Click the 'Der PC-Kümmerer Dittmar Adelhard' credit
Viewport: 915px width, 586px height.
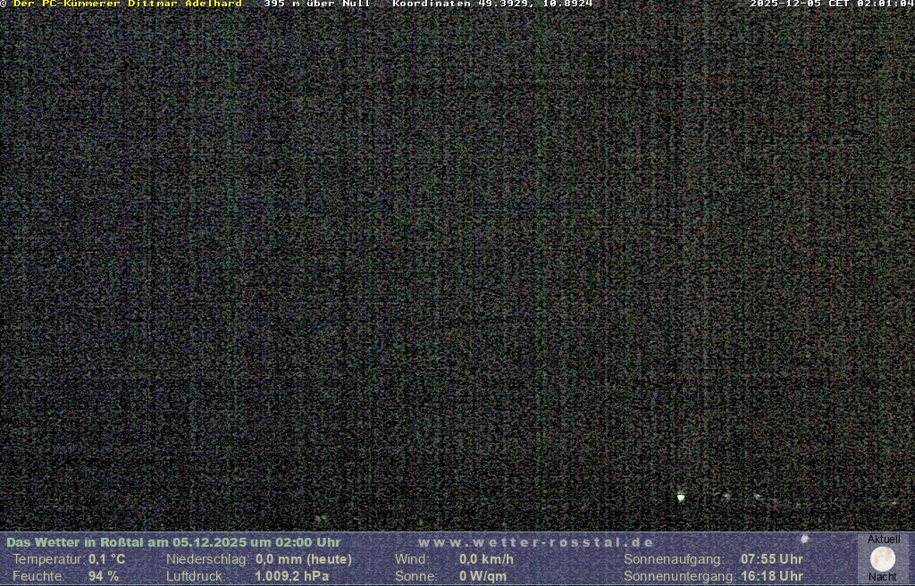pyautogui.click(x=128, y=4)
